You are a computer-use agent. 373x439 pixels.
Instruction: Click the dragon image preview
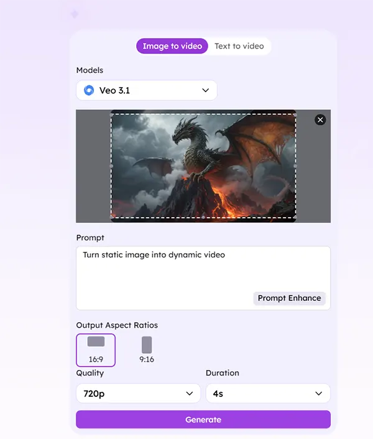pyautogui.click(x=203, y=166)
